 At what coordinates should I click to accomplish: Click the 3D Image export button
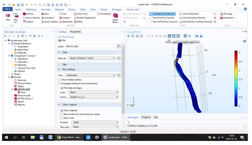tap(226, 14)
